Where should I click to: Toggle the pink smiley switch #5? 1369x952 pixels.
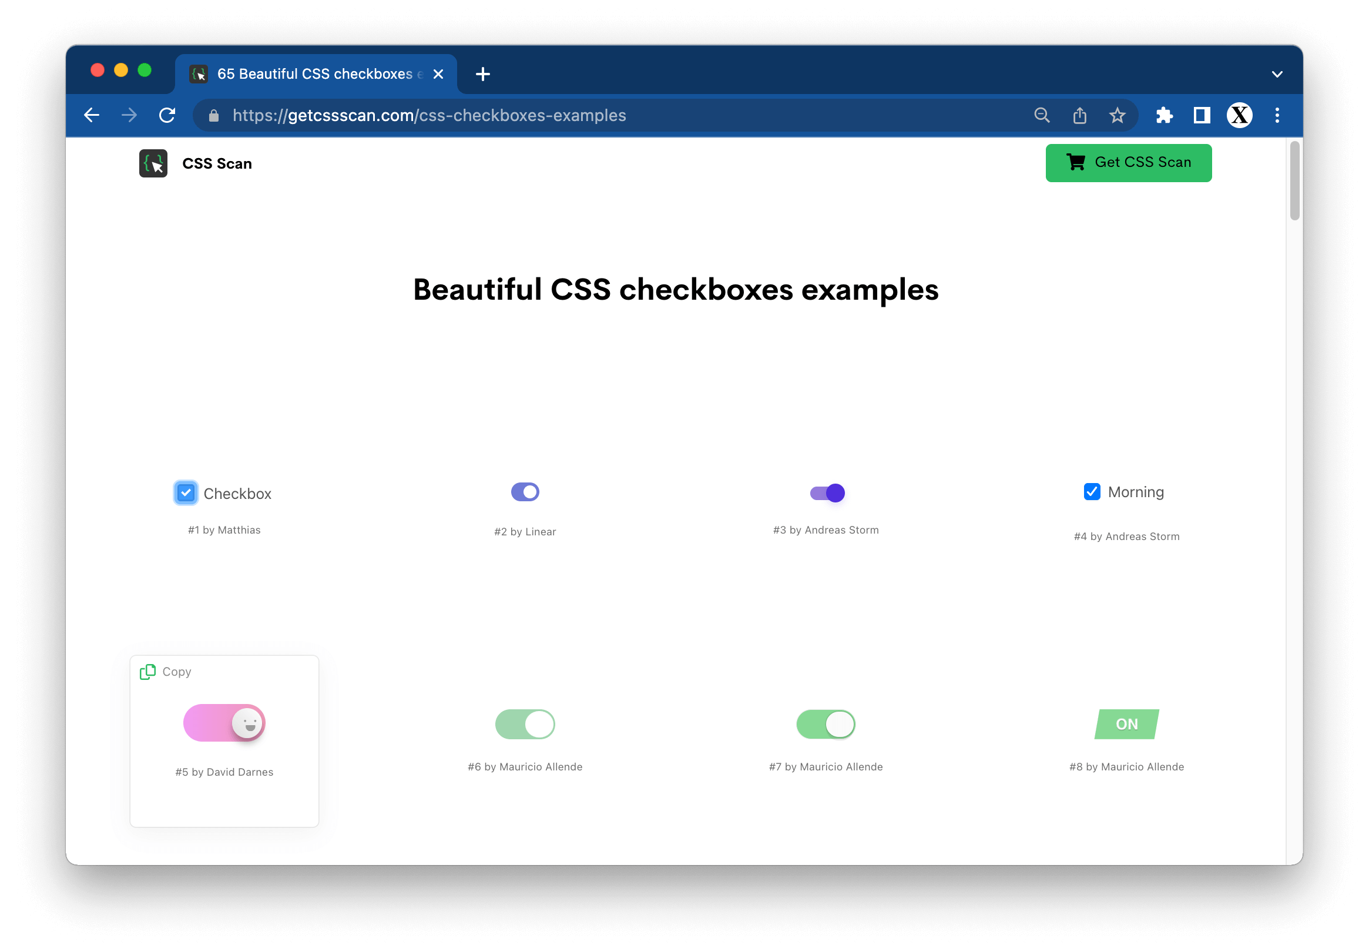(224, 723)
